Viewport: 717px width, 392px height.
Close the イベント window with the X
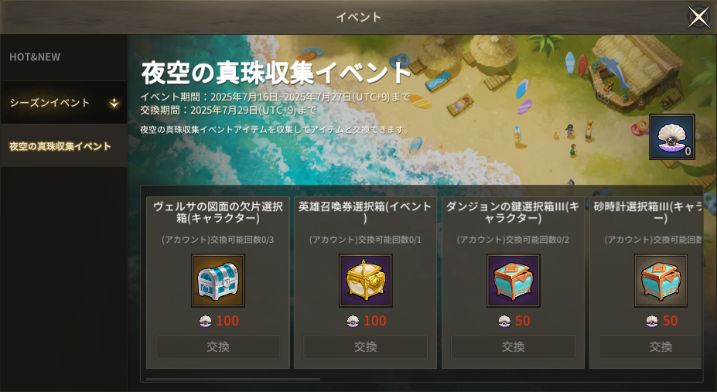(x=698, y=17)
